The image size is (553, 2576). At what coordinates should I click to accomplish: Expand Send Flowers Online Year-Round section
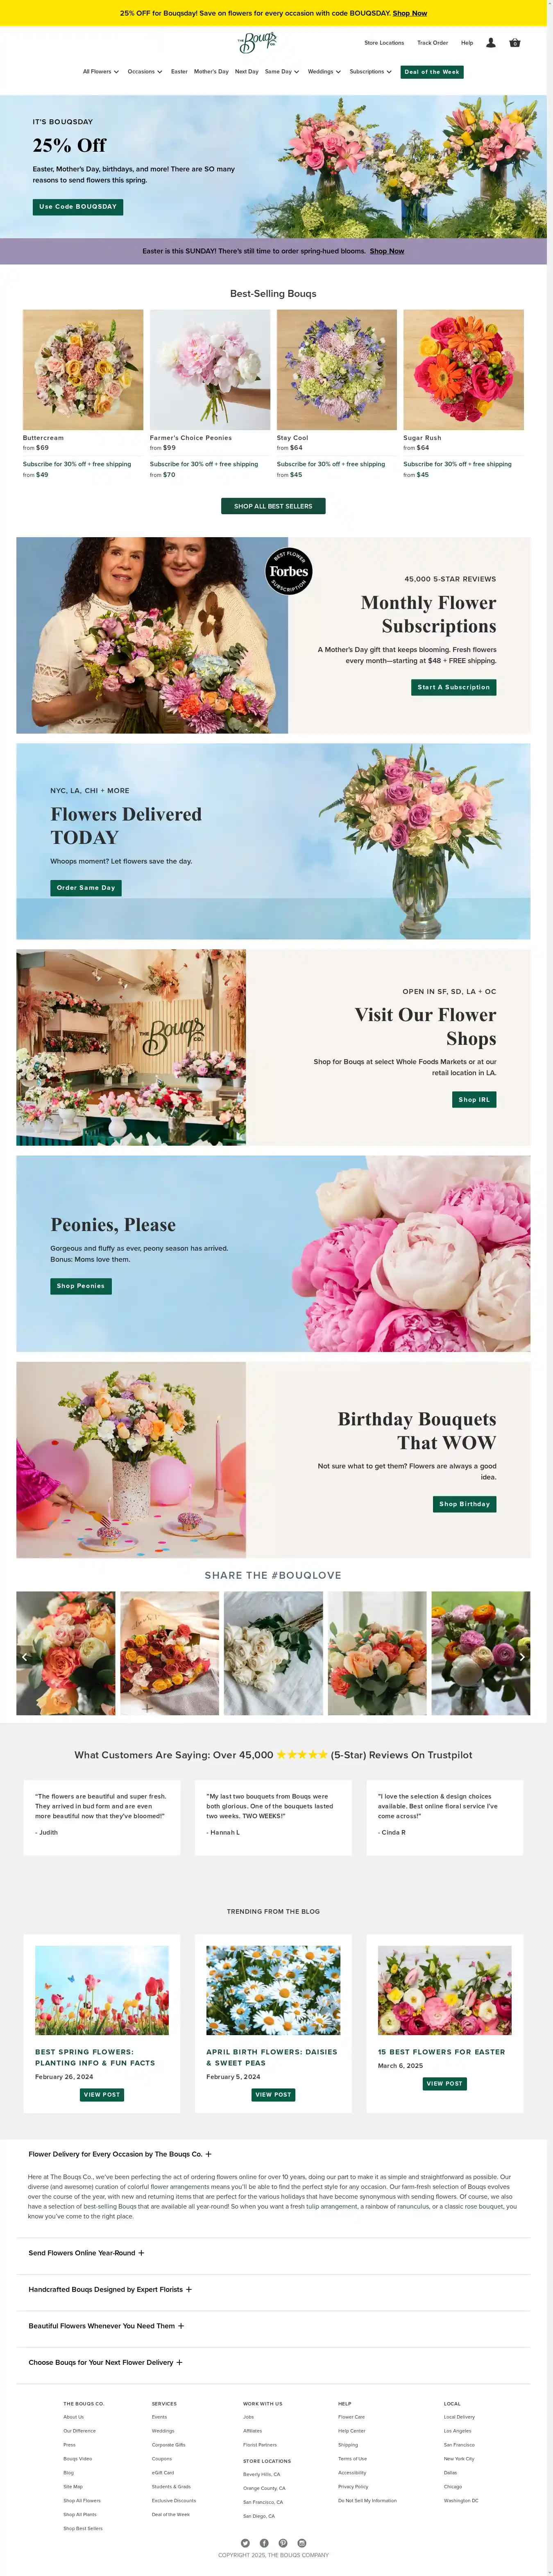point(87,2253)
